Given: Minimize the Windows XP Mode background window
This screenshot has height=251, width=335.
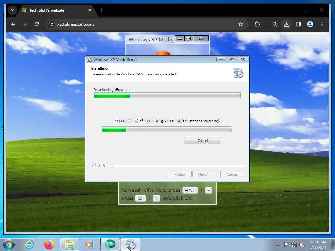Looking at the screenshot, I should point(180,39).
